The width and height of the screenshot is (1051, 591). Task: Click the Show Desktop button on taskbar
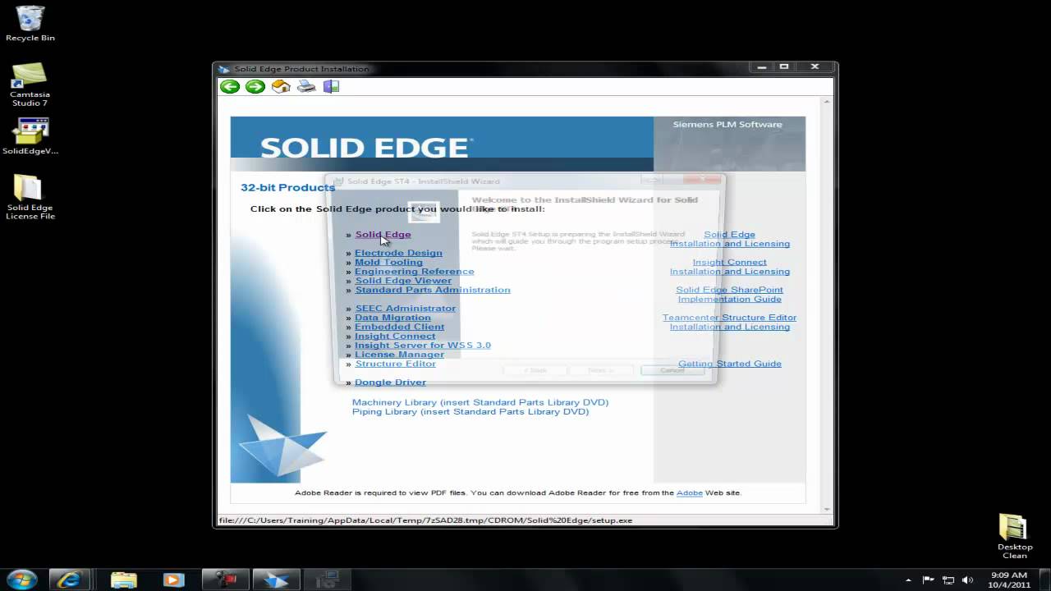(x=1045, y=580)
